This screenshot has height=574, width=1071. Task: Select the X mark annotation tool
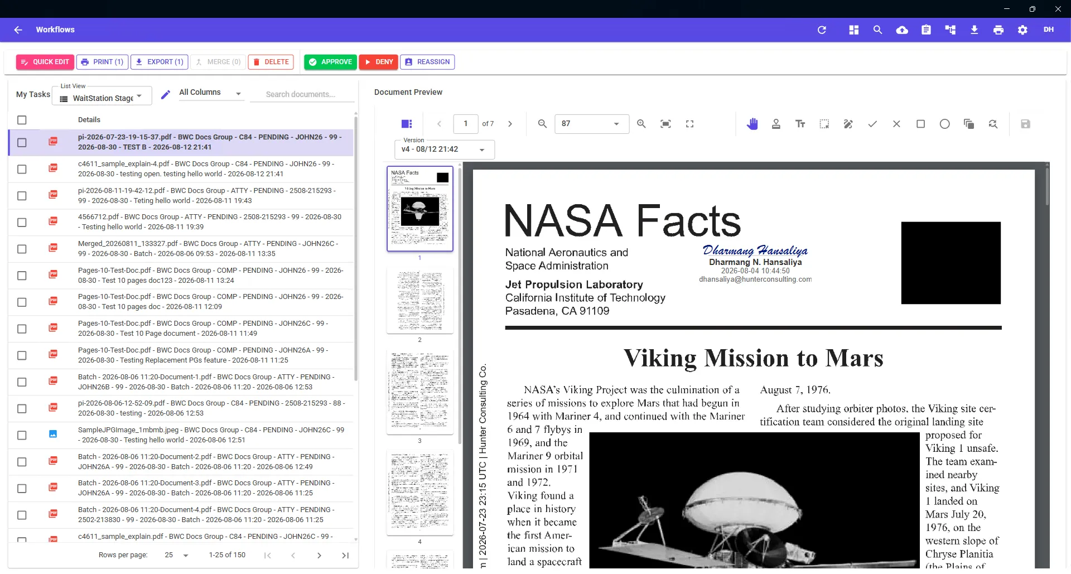[x=896, y=124]
